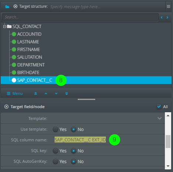Move node up one position

coord(46,93)
